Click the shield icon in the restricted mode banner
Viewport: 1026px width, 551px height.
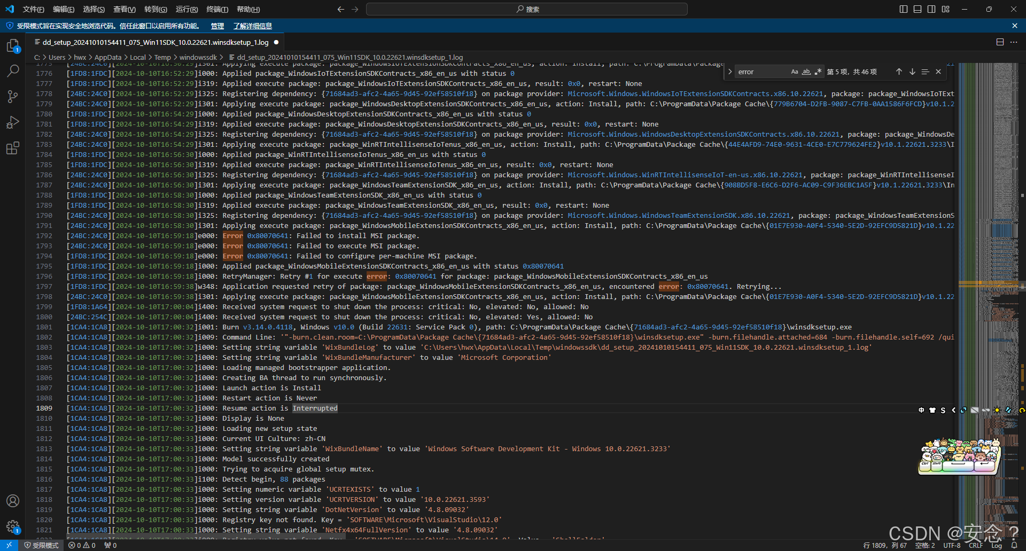10,26
